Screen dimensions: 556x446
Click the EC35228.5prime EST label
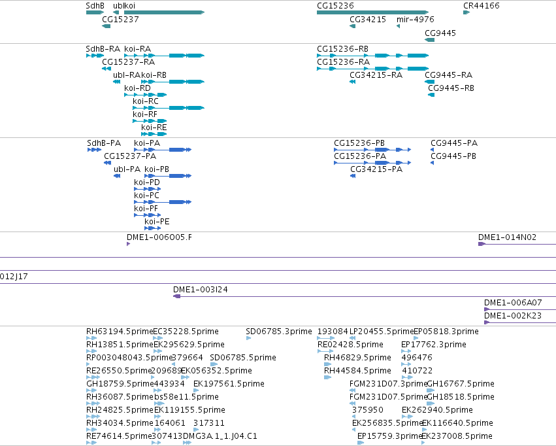coord(186,332)
